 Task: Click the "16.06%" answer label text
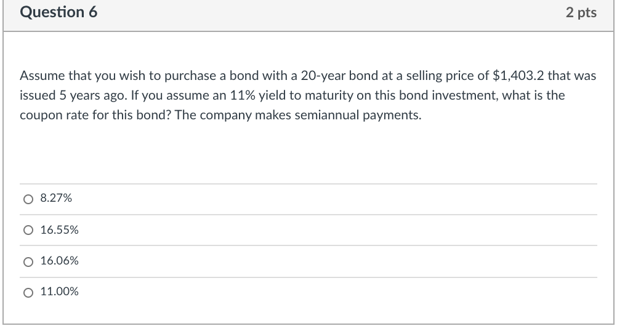click(x=59, y=261)
